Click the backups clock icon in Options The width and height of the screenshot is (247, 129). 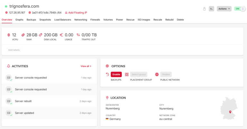click(x=107, y=74)
